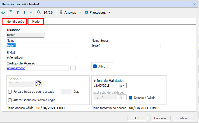This screenshot has height=123, width=199.
Task: Close the Usuário teste4 window
Action: (x=195, y=4)
